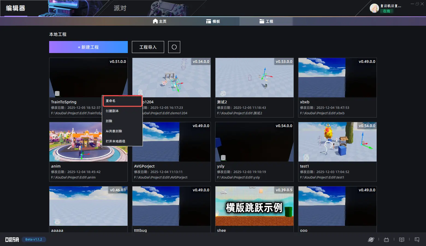Viewport: 426px width, 246px height.
Task: Open the documentation book icon
Action: [x=401, y=240]
